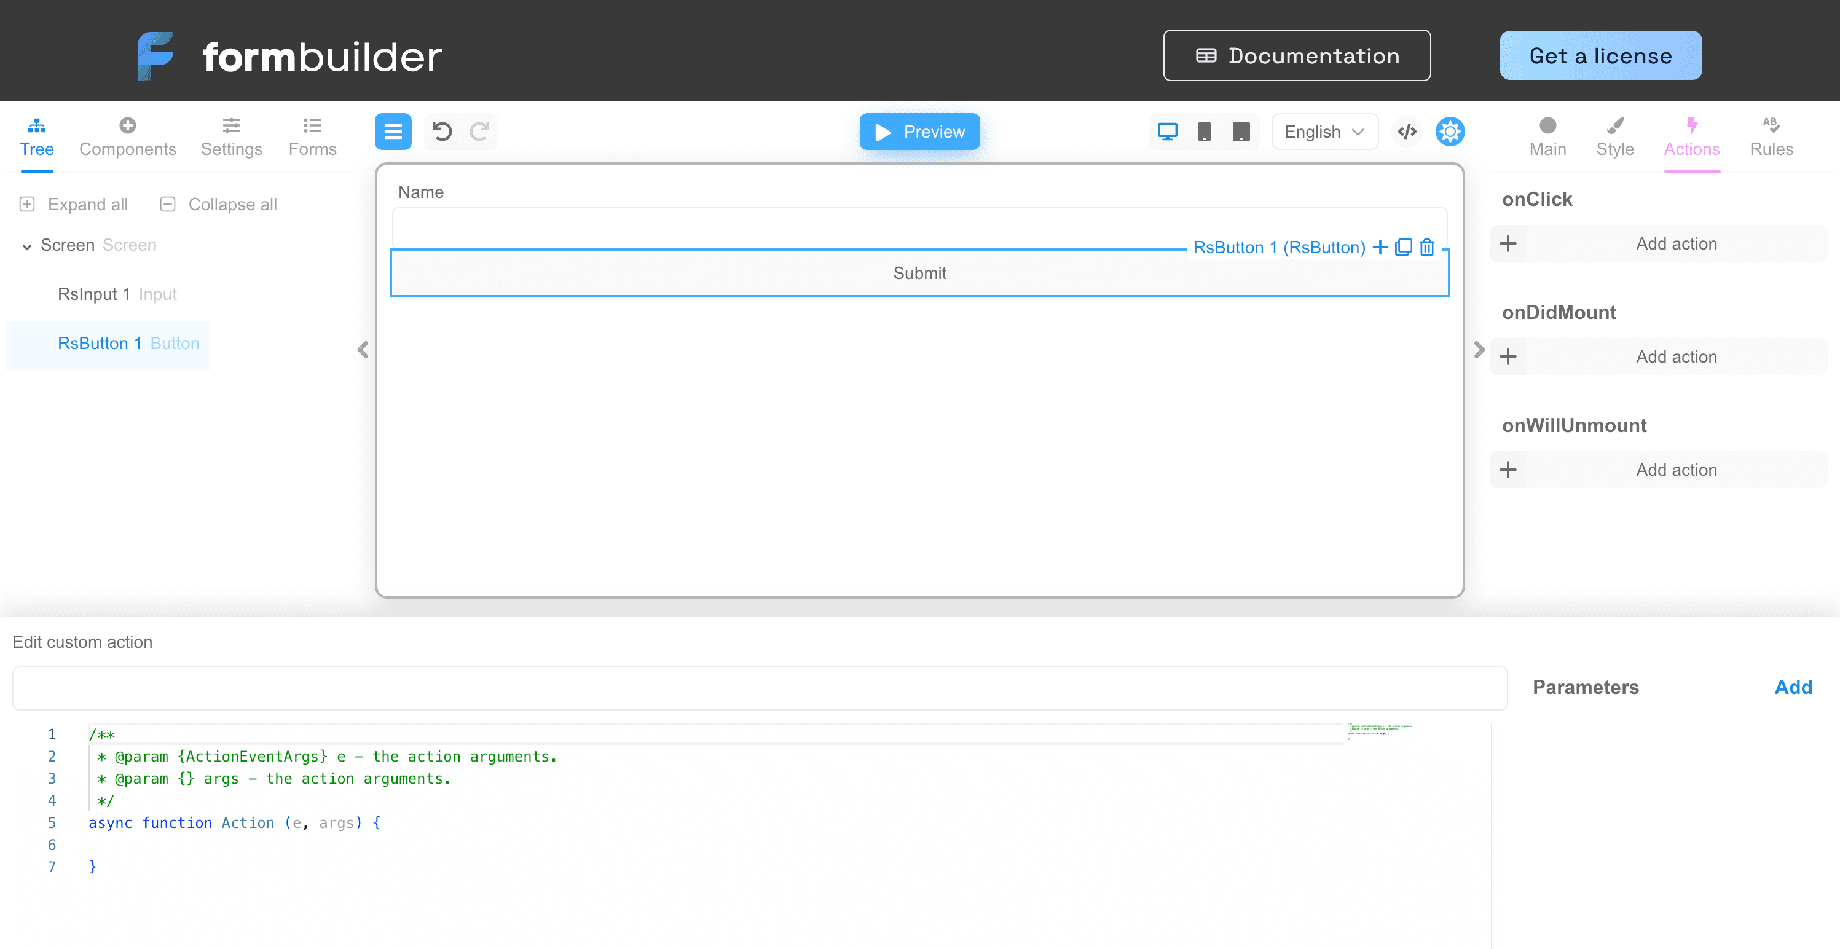The height and width of the screenshot is (949, 1840).
Task: Switch to tablet viewport
Action: pyautogui.click(x=1241, y=132)
